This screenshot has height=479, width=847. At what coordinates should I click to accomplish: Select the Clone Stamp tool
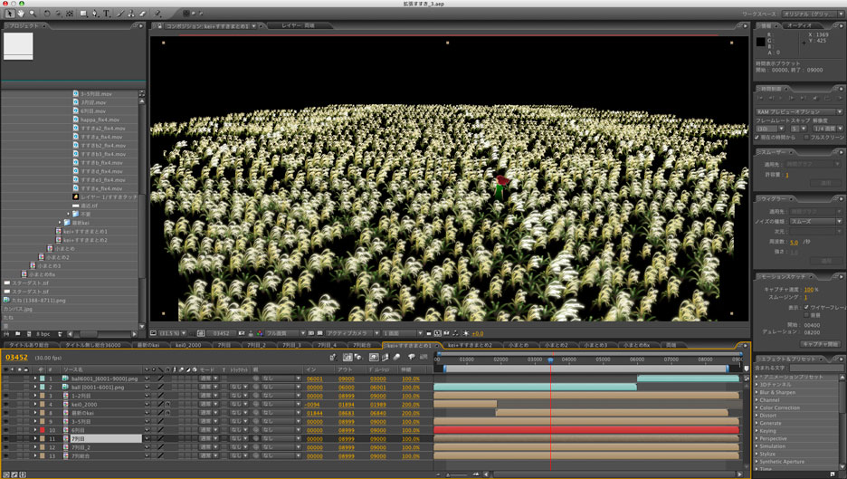[x=132, y=14]
